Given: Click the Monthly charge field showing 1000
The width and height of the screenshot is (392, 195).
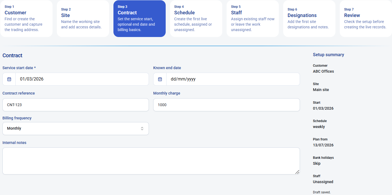Looking at the screenshot, I should pyautogui.click(x=226, y=105).
